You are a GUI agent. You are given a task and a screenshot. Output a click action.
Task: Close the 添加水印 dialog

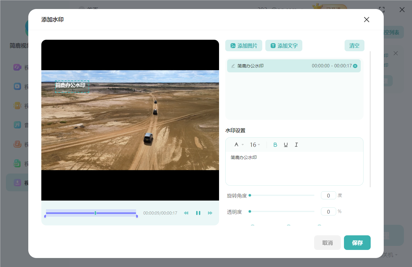click(x=366, y=20)
